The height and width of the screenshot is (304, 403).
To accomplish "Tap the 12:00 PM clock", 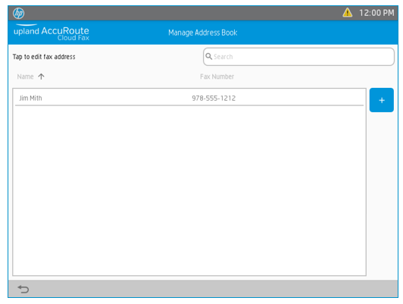I will click(376, 13).
